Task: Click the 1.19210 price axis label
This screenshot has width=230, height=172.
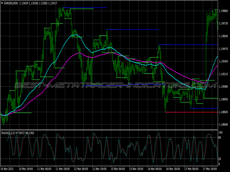Action: (223, 74)
